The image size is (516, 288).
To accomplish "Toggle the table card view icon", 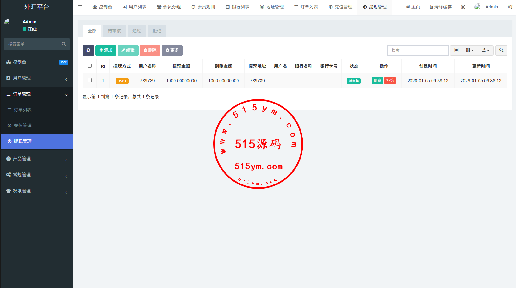I will (456, 50).
